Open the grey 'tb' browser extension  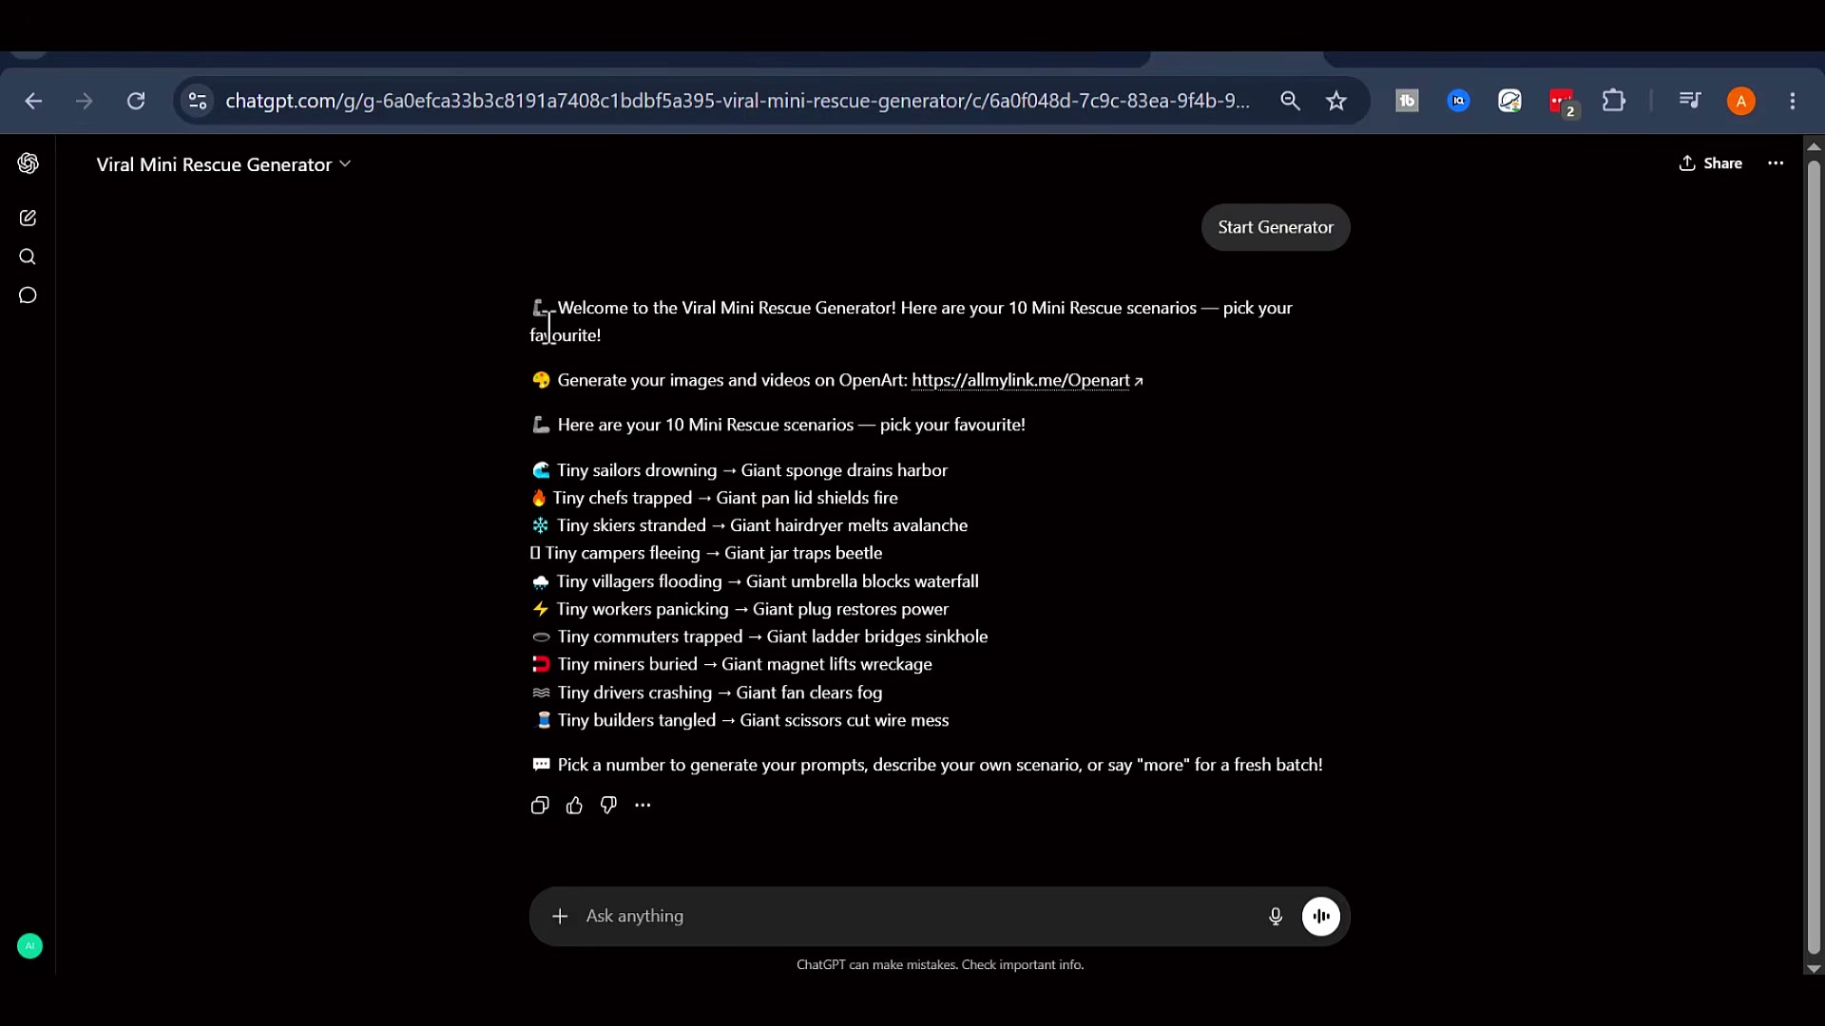[1407, 101]
